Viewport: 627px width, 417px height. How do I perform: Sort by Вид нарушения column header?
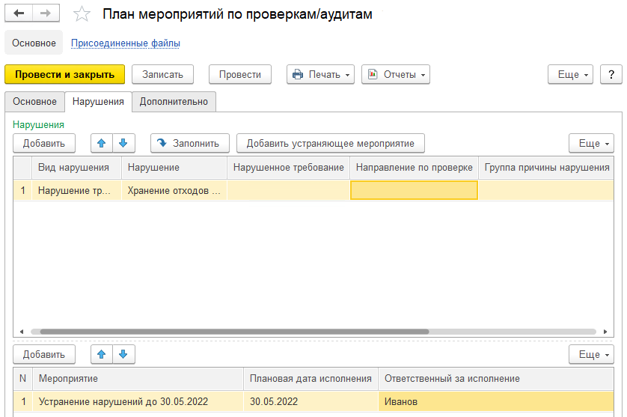76,167
